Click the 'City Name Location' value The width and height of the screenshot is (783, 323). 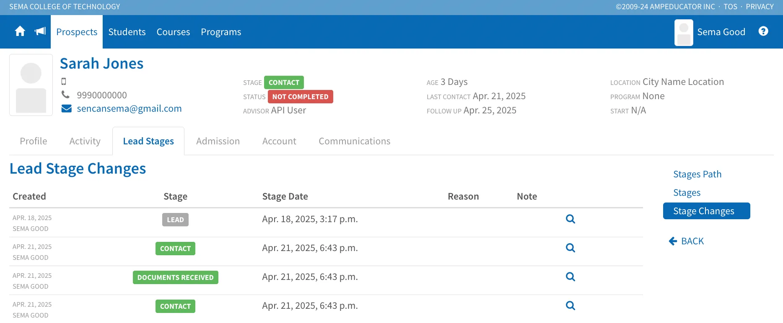point(683,82)
